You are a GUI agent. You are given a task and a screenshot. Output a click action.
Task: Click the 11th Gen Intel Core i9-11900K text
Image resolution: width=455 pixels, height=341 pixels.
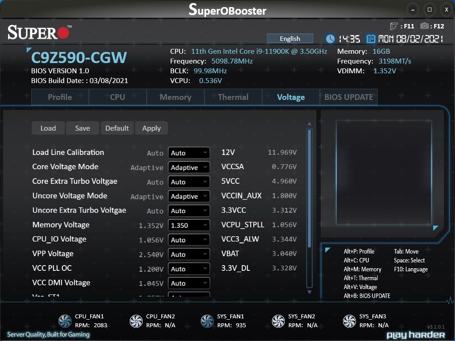click(x=259, y=52)
